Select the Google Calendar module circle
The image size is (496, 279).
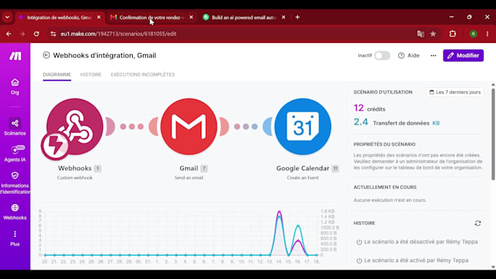coord(303,126)
